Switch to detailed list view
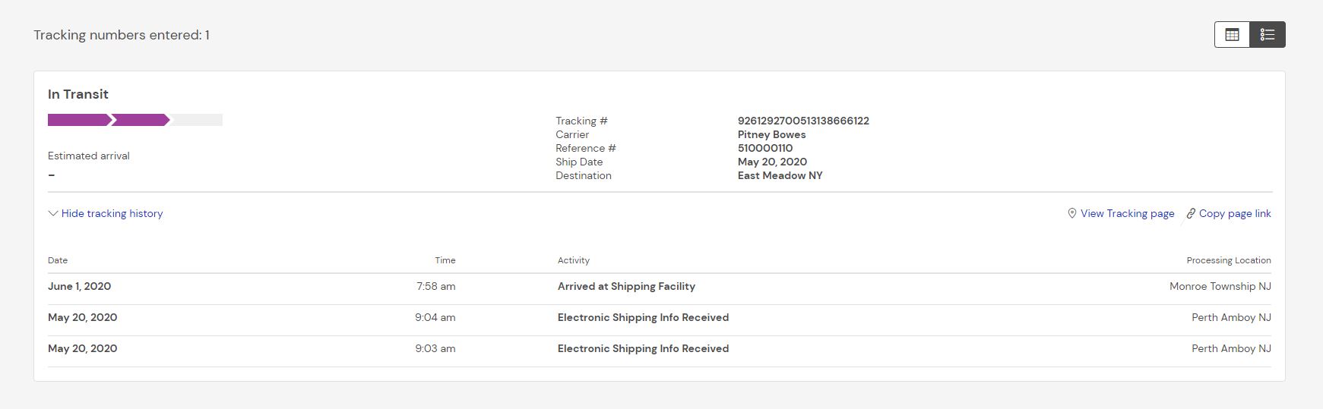1323x409 pixels. pyautogui.click(x=1267, y=35)
